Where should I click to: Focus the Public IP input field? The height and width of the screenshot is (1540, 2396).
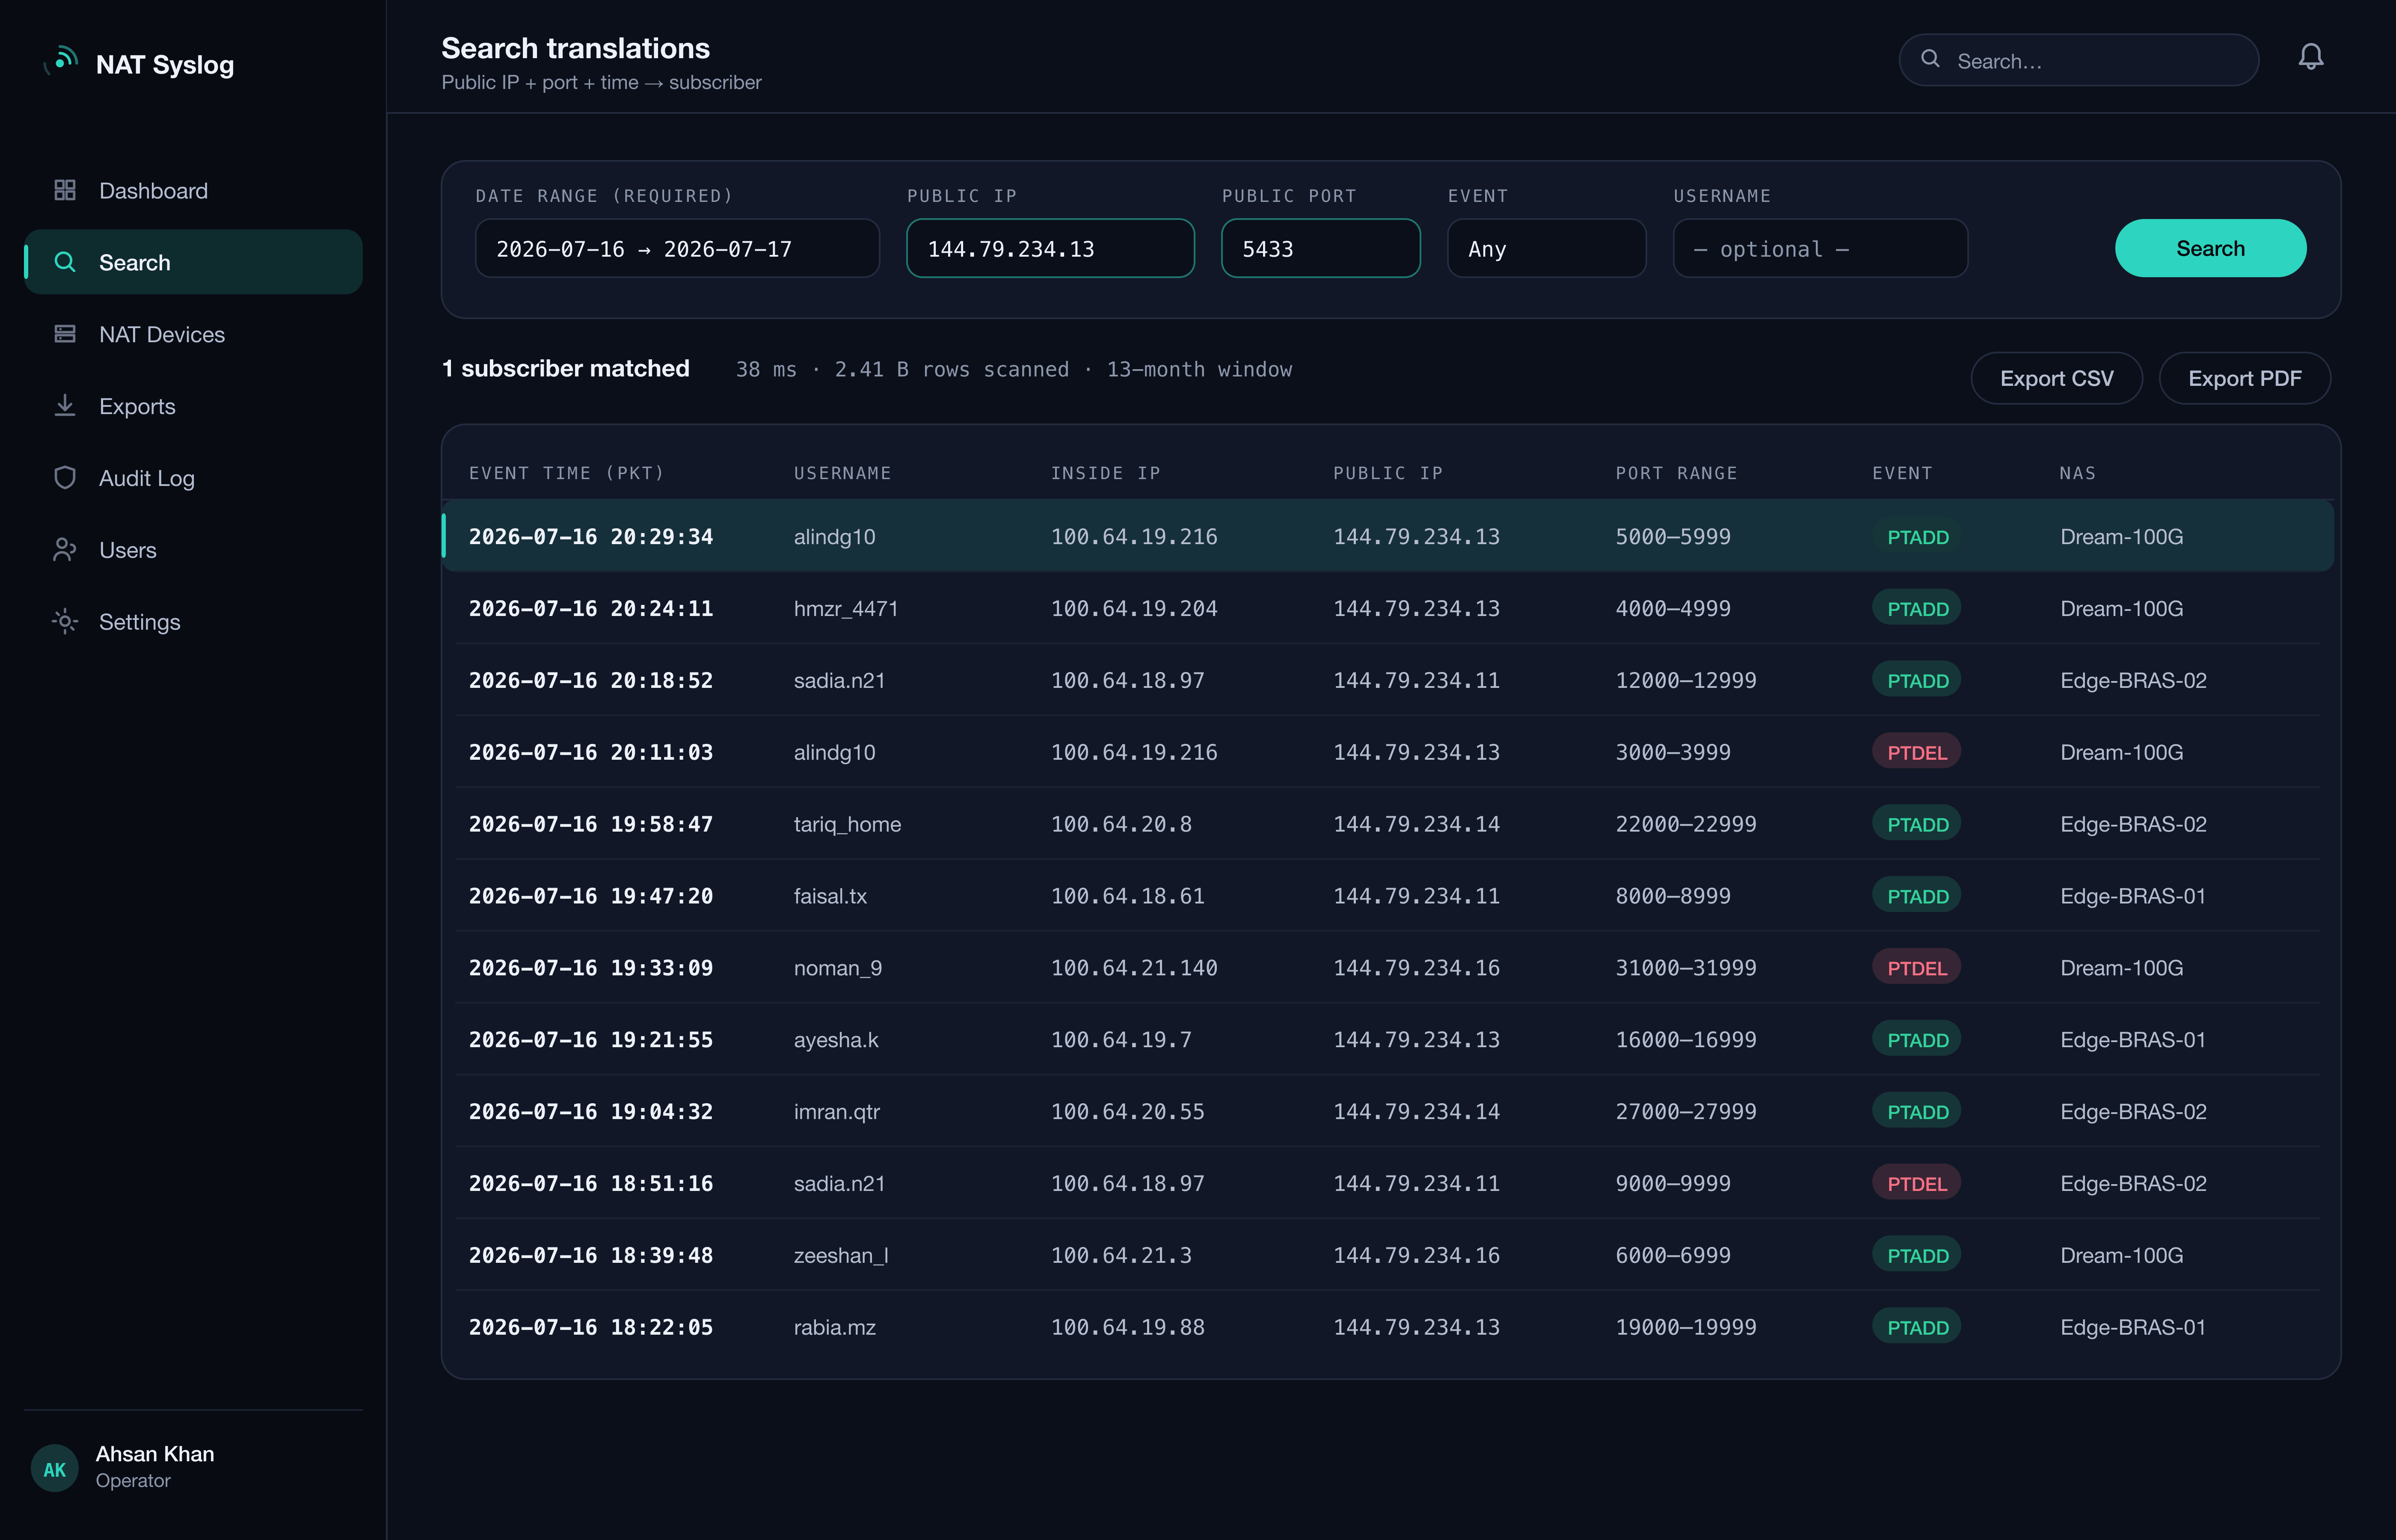point(1050,248)
